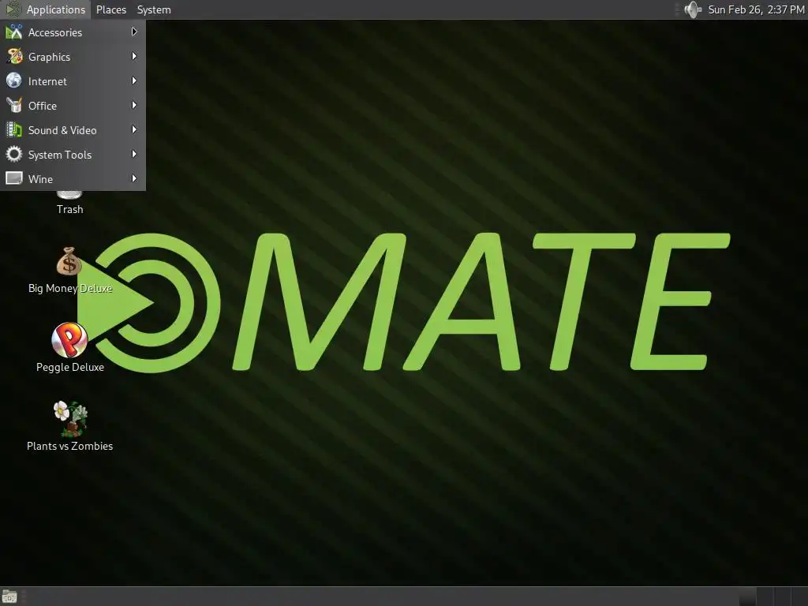Click the show desktop icon in bottom panel
Image resolution: width=808 pixels, height=606 pixels.
click(x=9, y=597)
